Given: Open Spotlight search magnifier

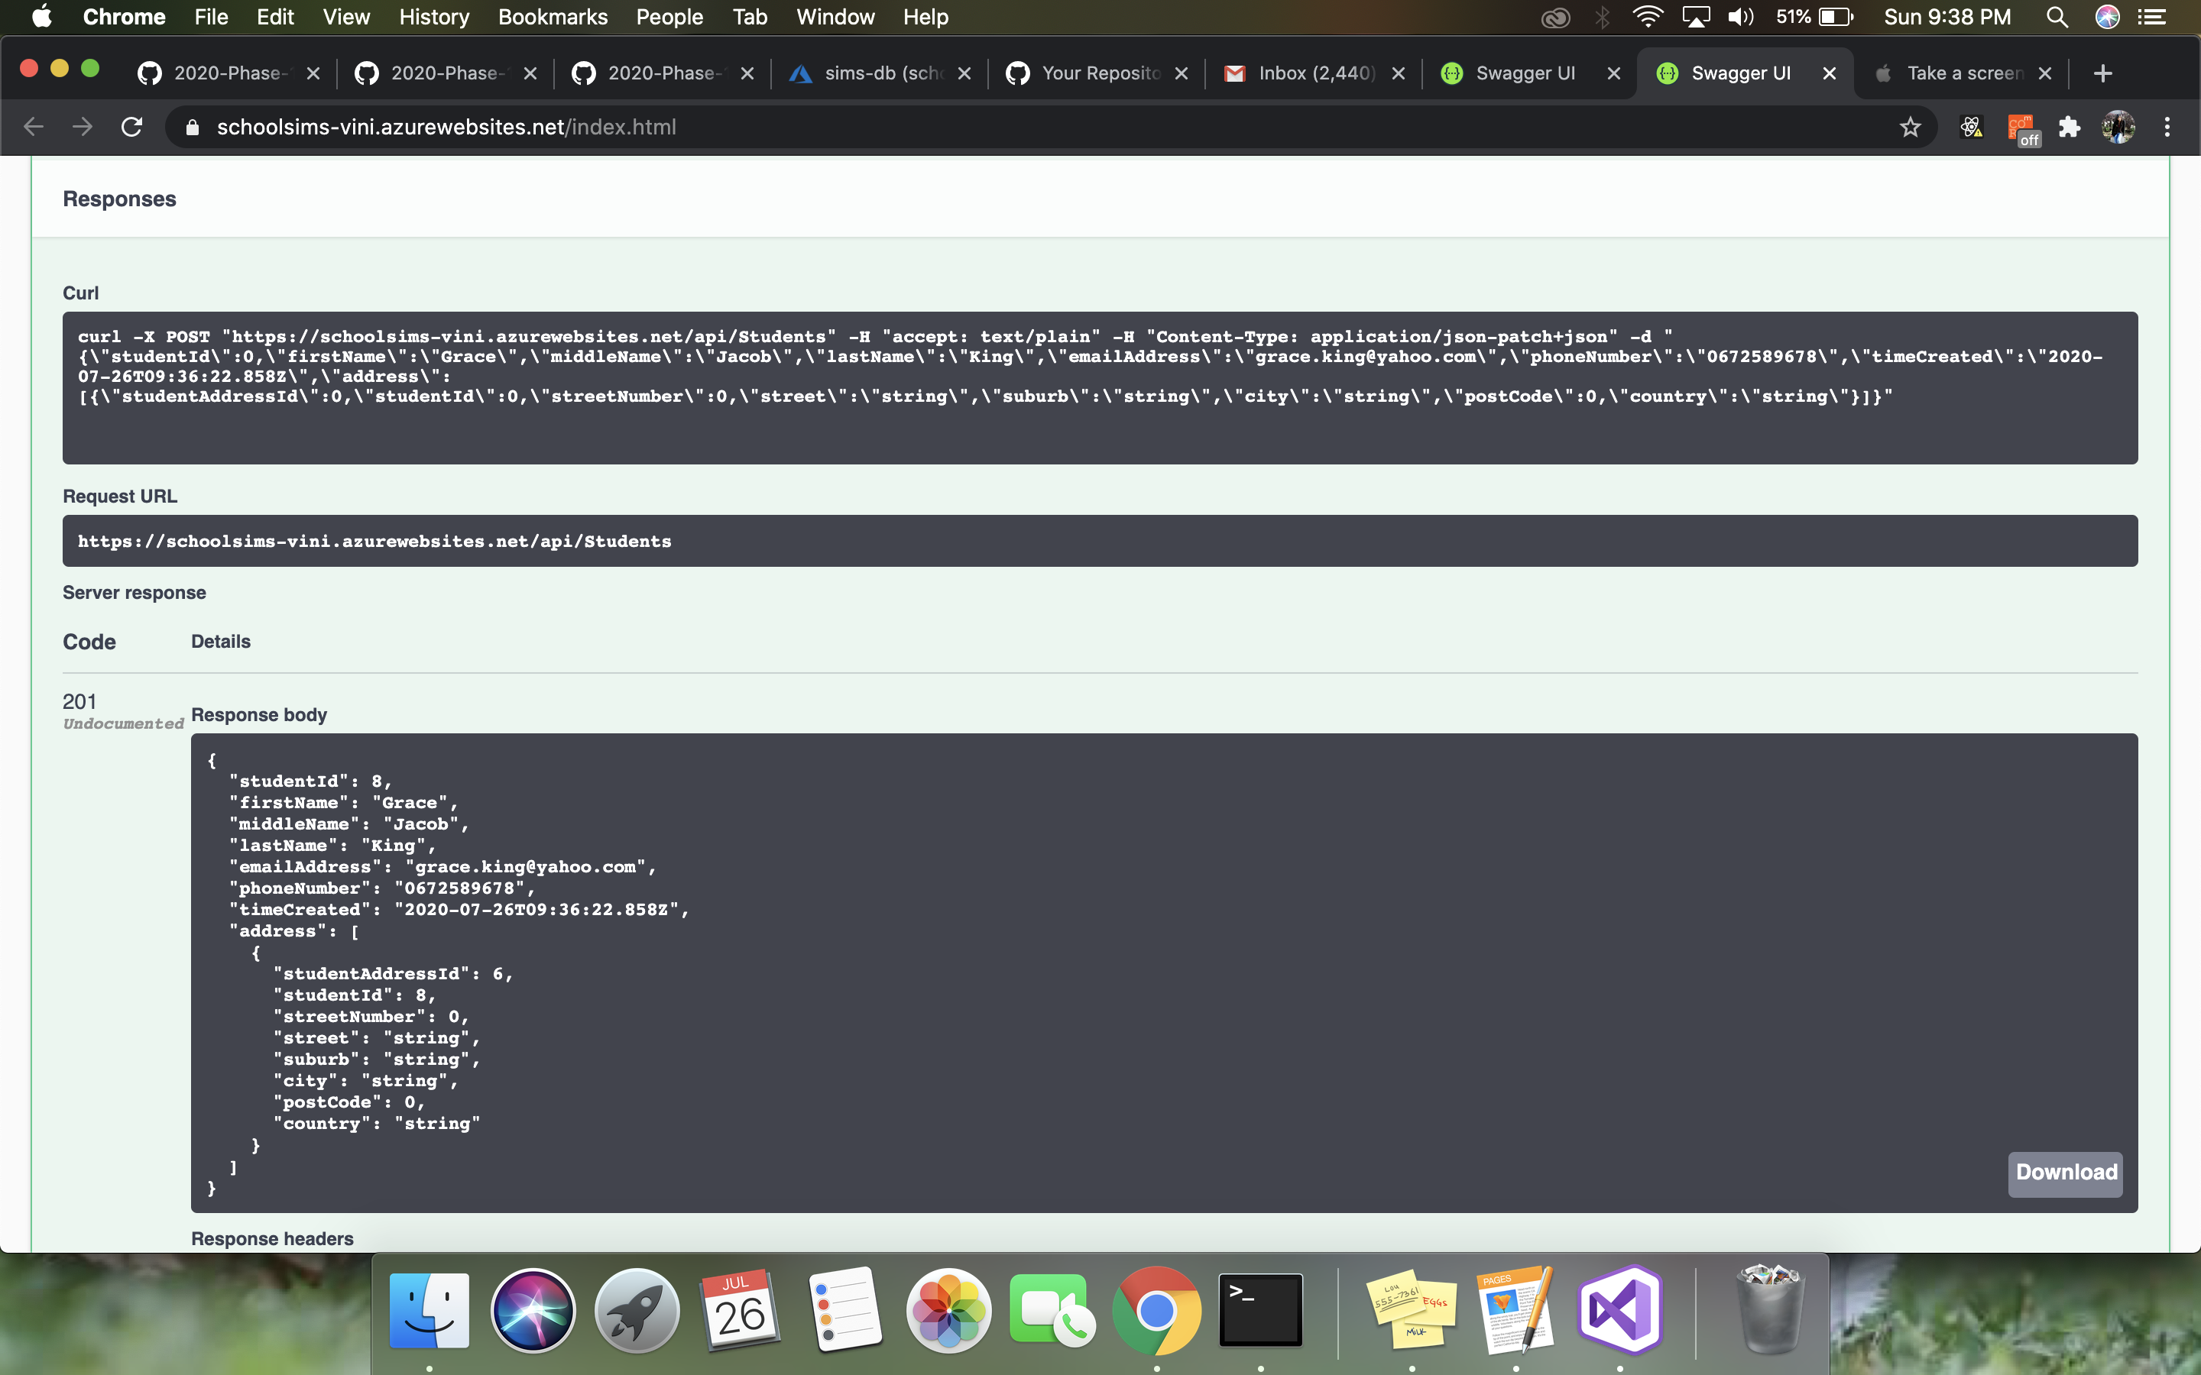Looking at the screenshot, I should tap(2057, 16).
